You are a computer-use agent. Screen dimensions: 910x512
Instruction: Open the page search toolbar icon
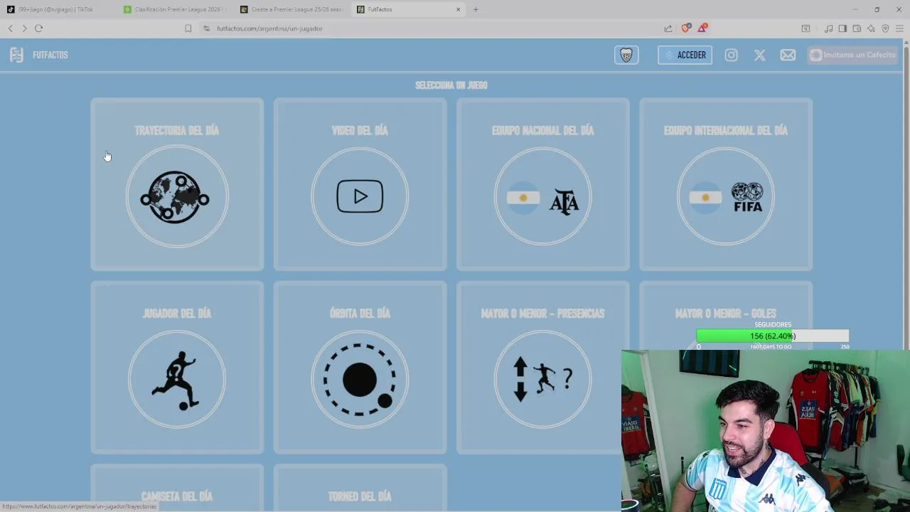point(805,28)
